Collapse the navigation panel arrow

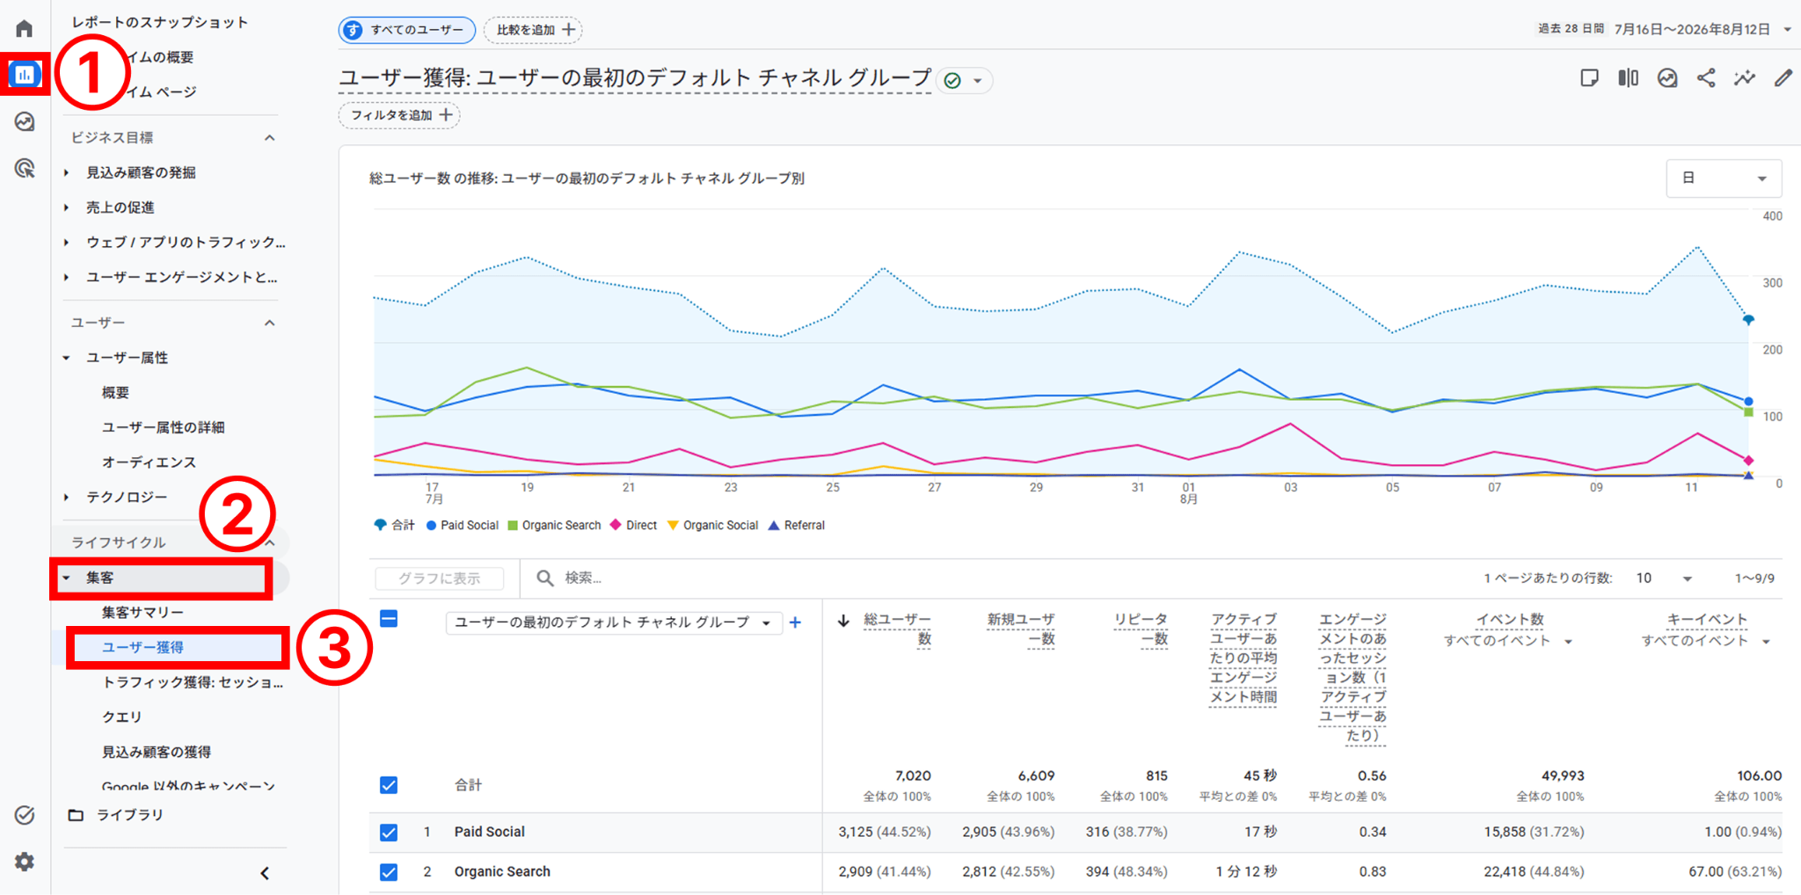tap(265, 873)
